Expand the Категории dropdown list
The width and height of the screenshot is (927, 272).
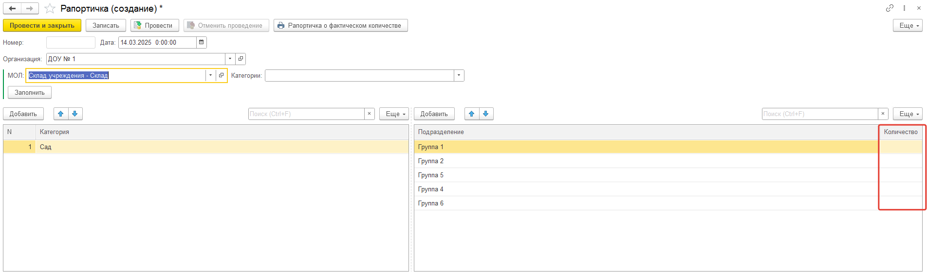point(458,75)
